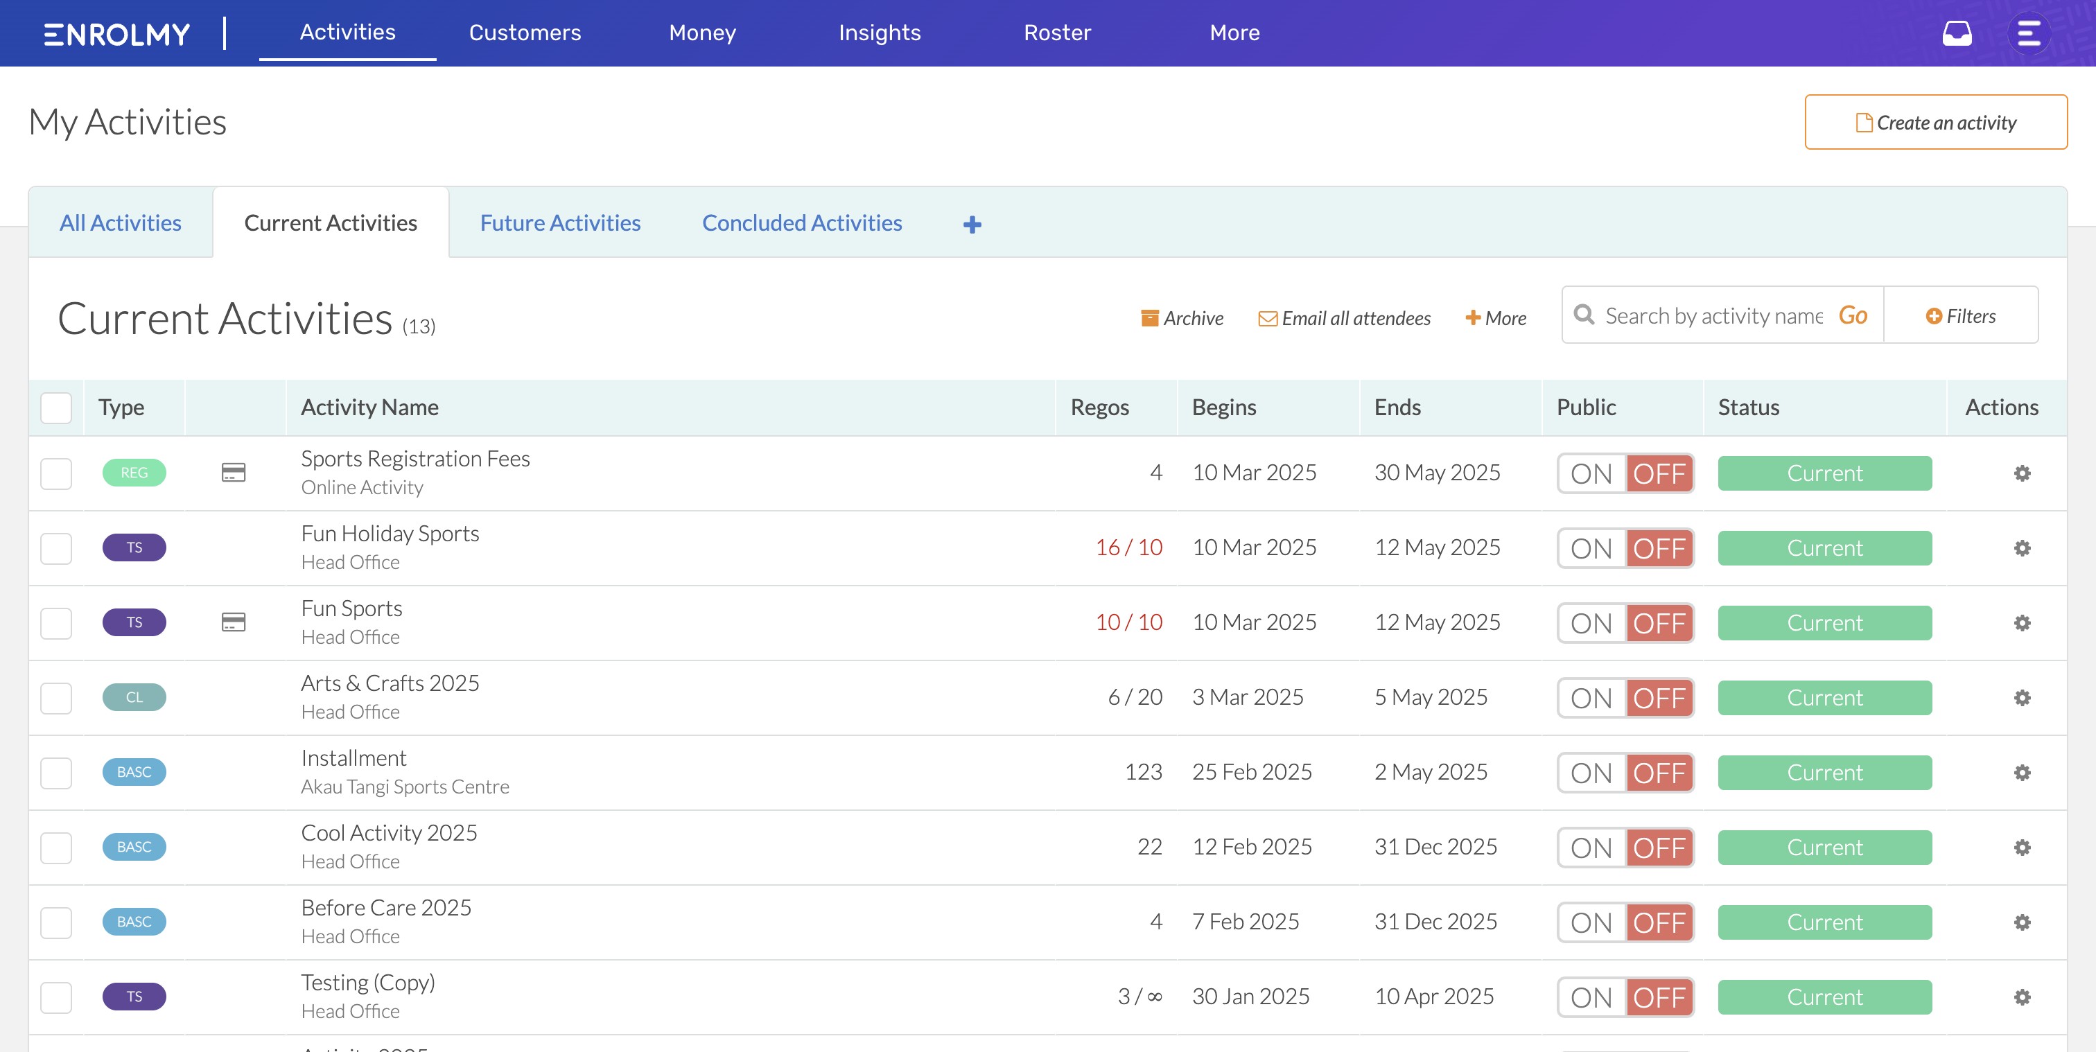
Task: Tick checkbox for Sports Registration Fees
Action: [x=56, y=473]
